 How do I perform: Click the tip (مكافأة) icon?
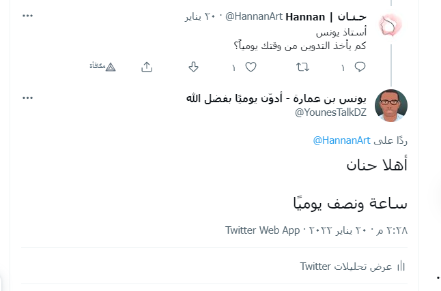[103, 67]
